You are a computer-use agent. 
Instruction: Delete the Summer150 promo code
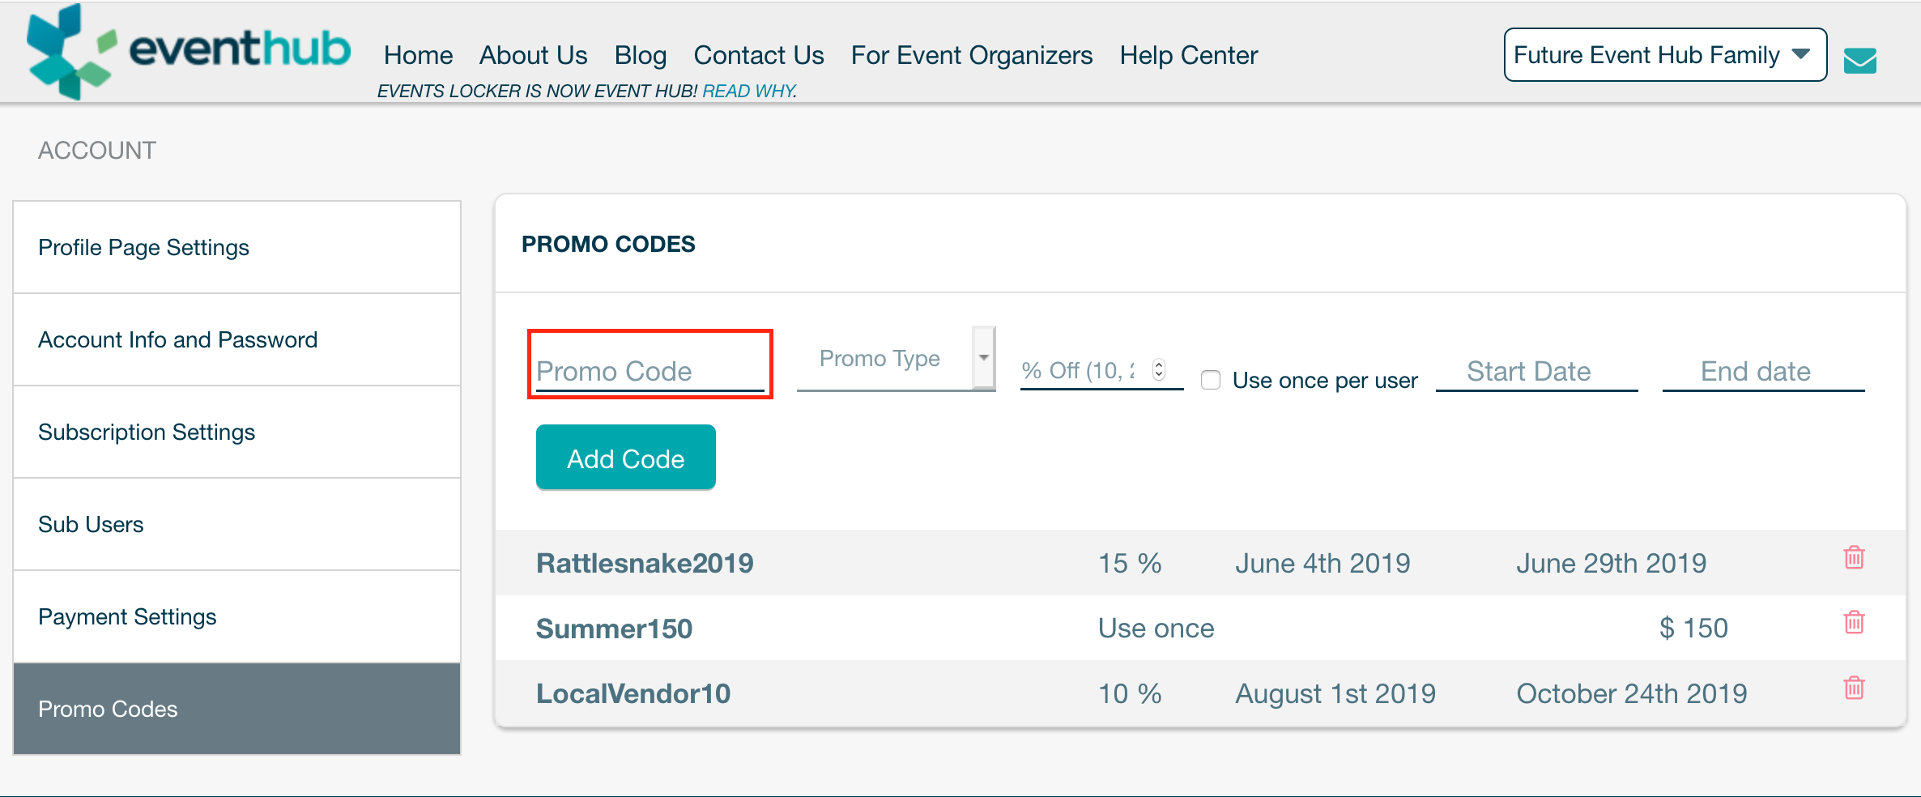tap(1854, 623)
